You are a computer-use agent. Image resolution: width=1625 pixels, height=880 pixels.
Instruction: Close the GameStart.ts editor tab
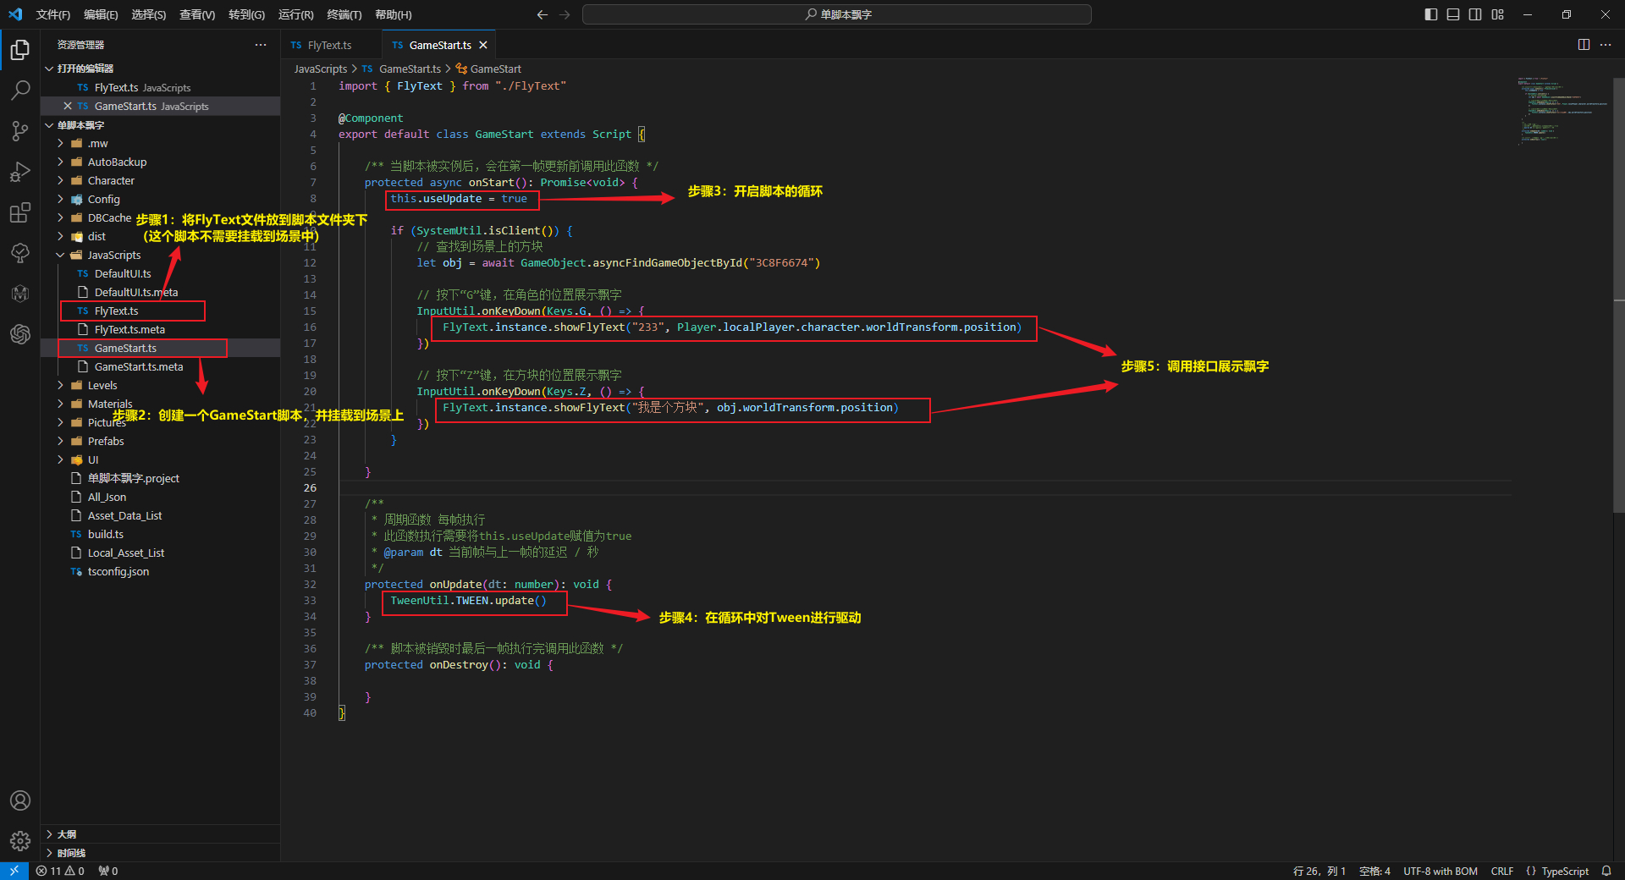(x=483, y=45)
